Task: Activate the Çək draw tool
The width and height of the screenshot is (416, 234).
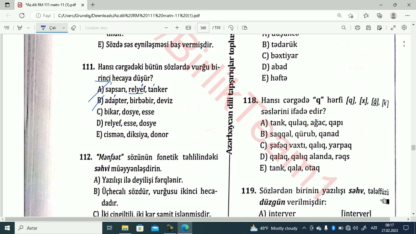Action: pos(49,28)
